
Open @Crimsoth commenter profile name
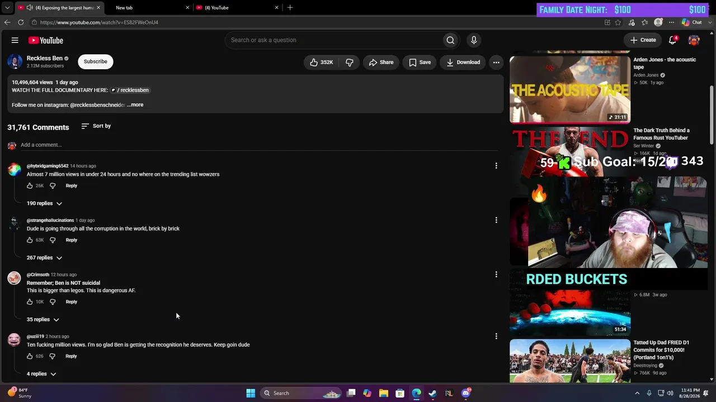38,275
